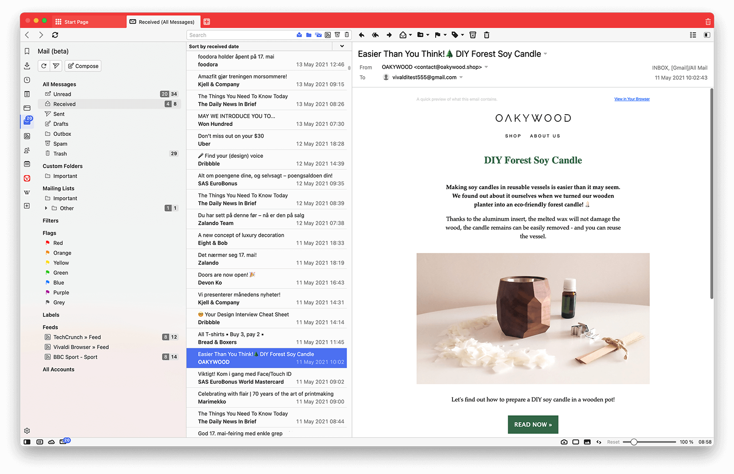Image resolution: width=734 pixels, height=474 pixels.
Task: Open the Wikipedia web panel
Action: [27, 192]
